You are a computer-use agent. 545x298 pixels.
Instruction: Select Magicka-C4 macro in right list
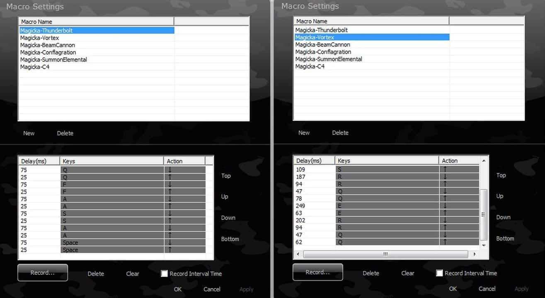[310, 66]
